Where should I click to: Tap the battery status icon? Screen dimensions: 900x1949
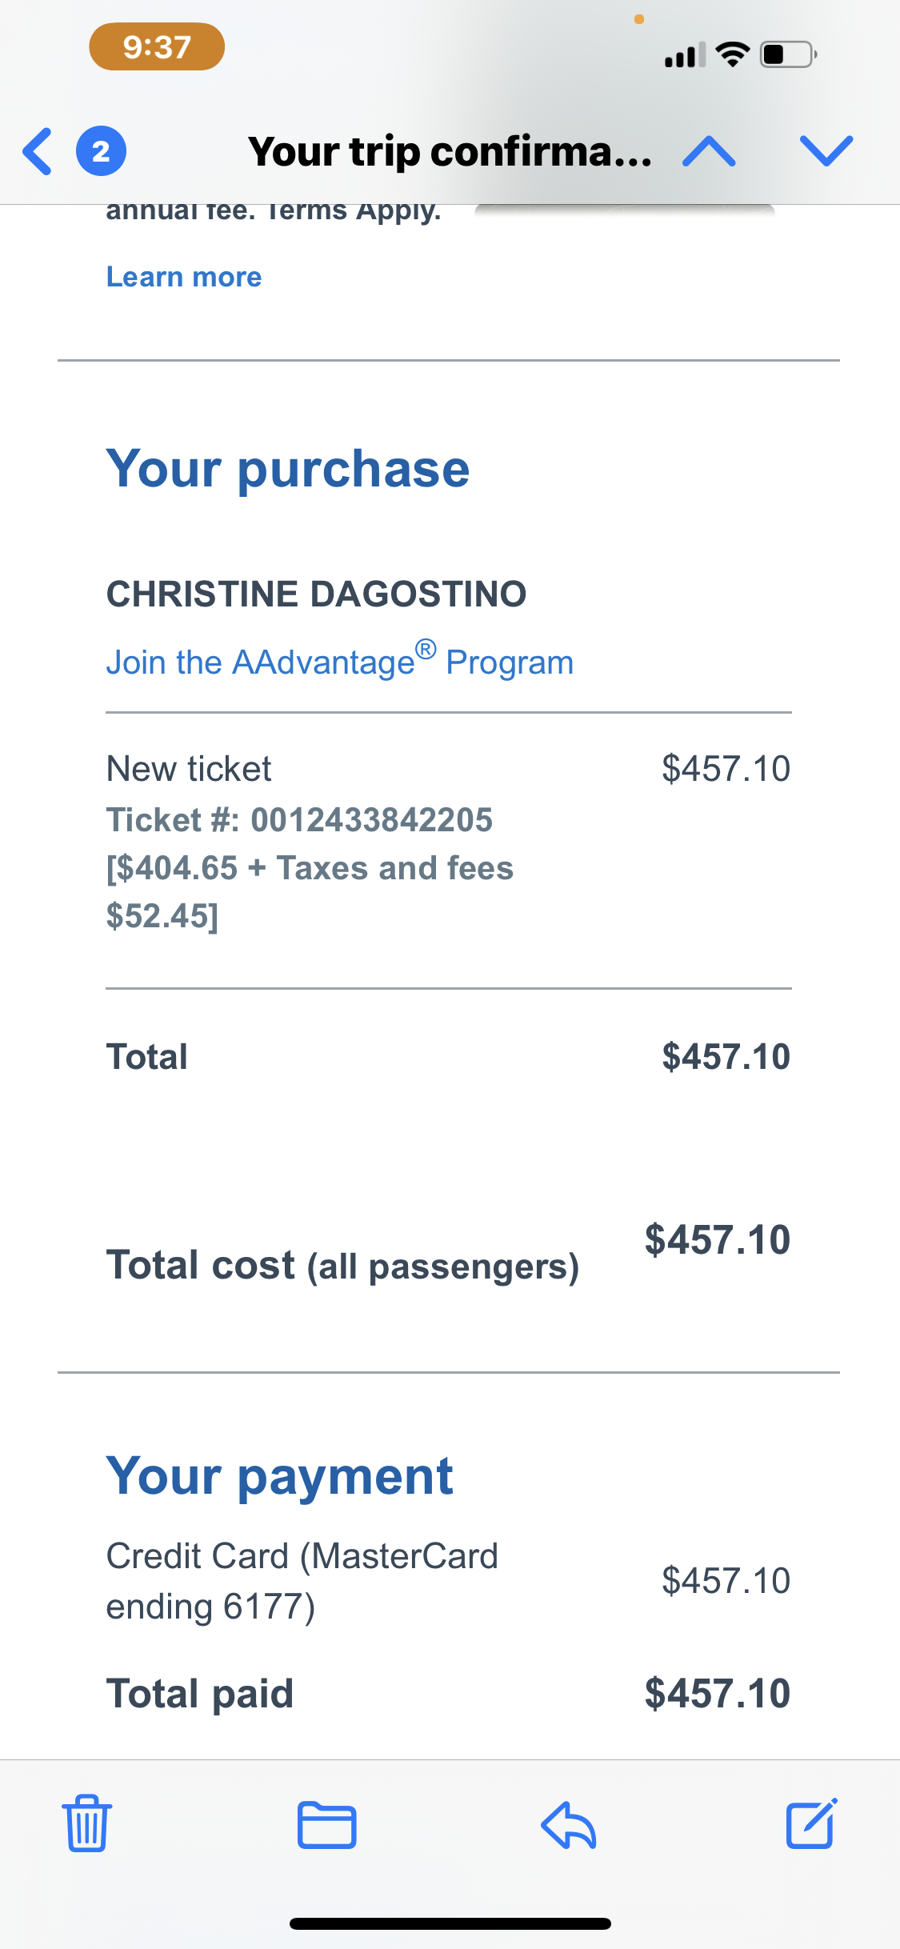[787, 55]
